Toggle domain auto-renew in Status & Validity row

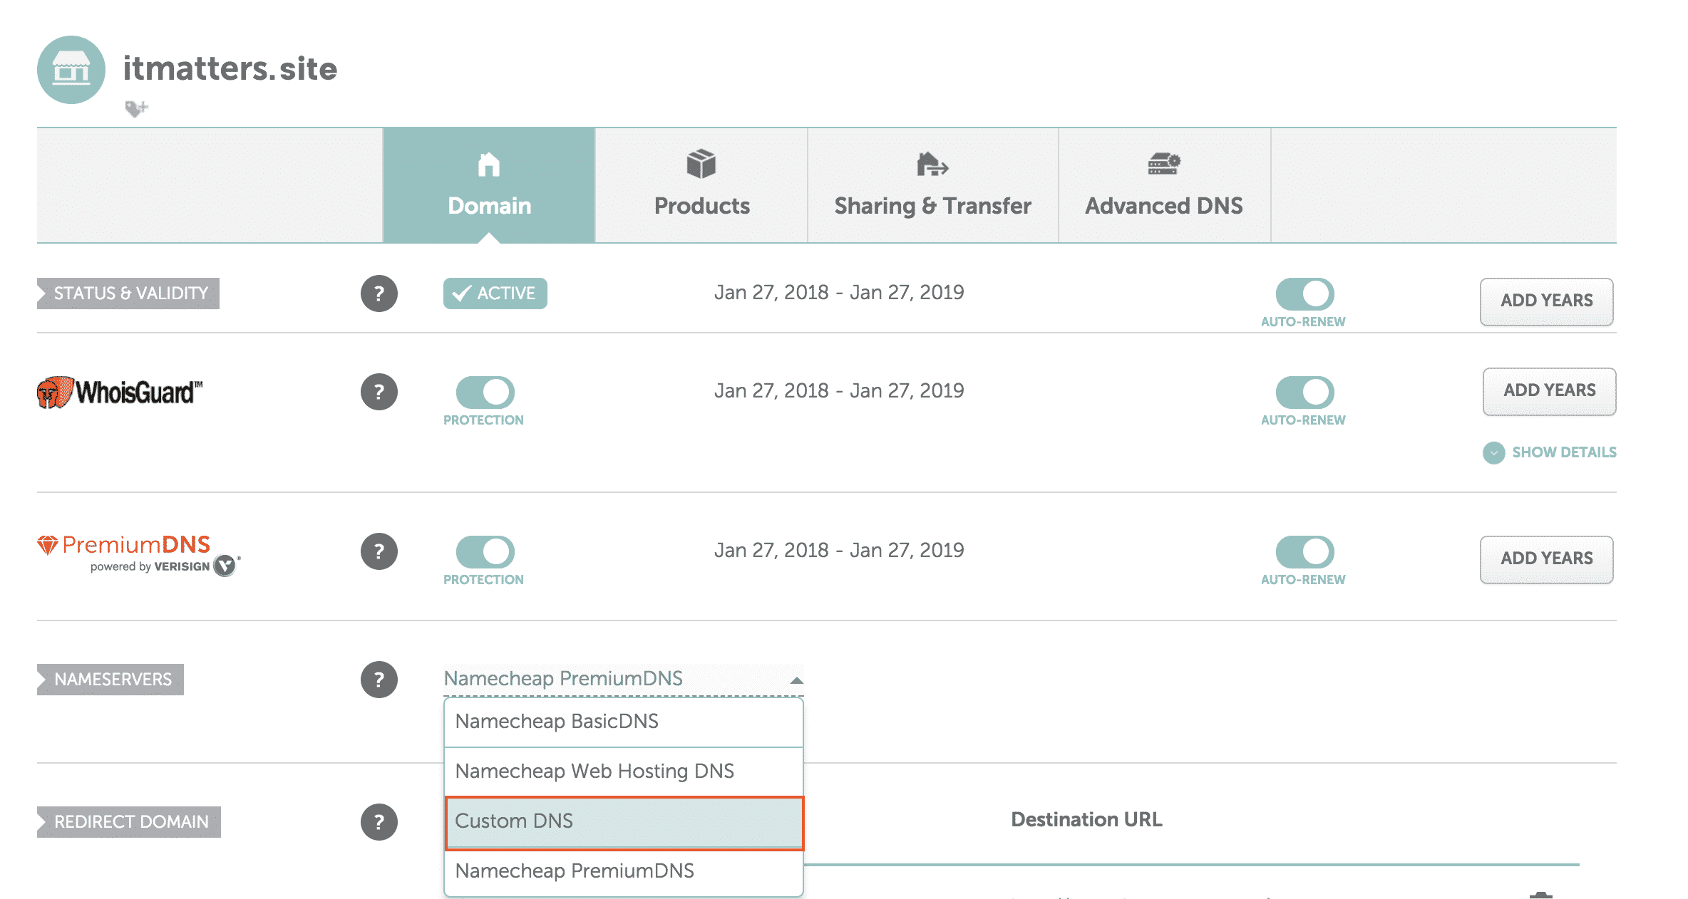click(x=1304, y=293)
